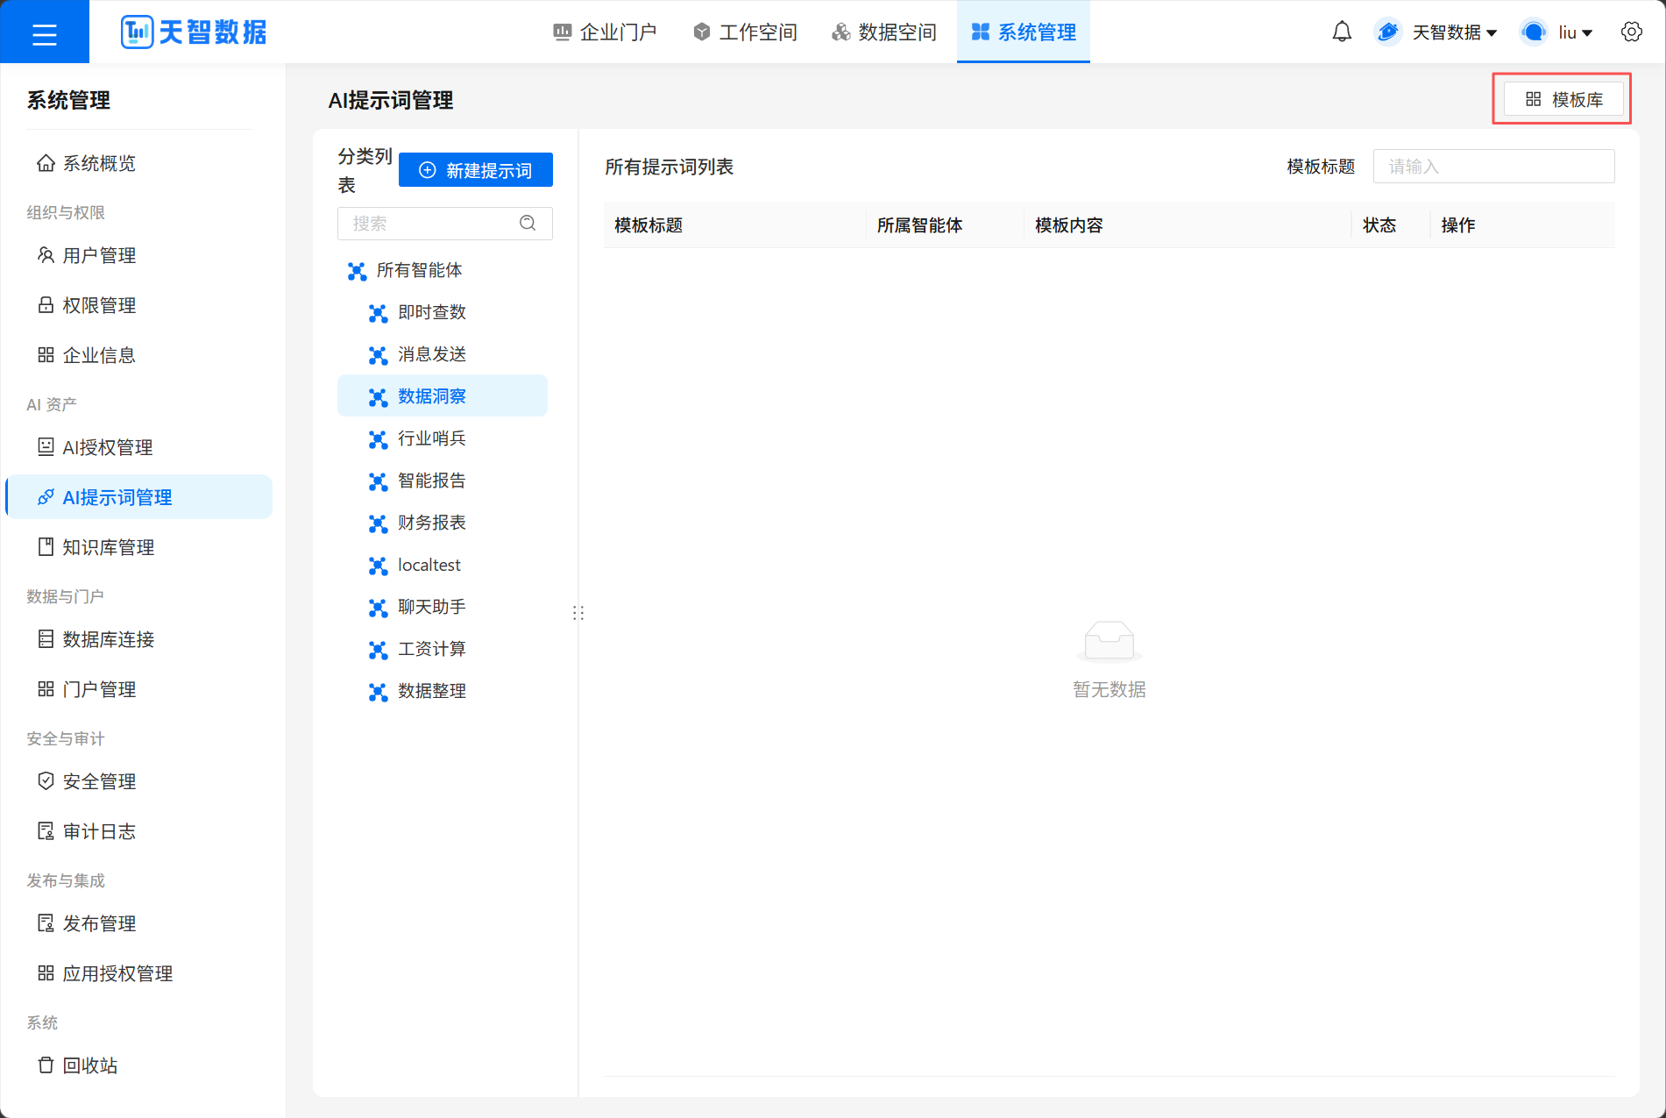This screenshot has width=1666, height=1118.
Task: Select 数据洞察 in the category list
Action: tap(443, 396)
